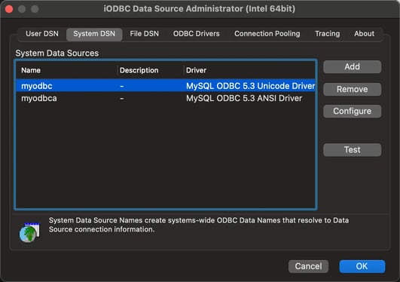Click the Driver column header

[249, 70]
